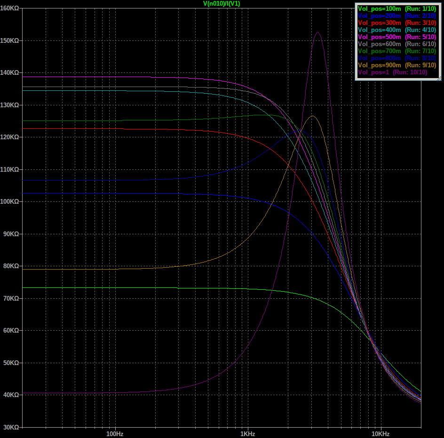Click the 1KHz horizontal axis label

(x=248, y=434)
